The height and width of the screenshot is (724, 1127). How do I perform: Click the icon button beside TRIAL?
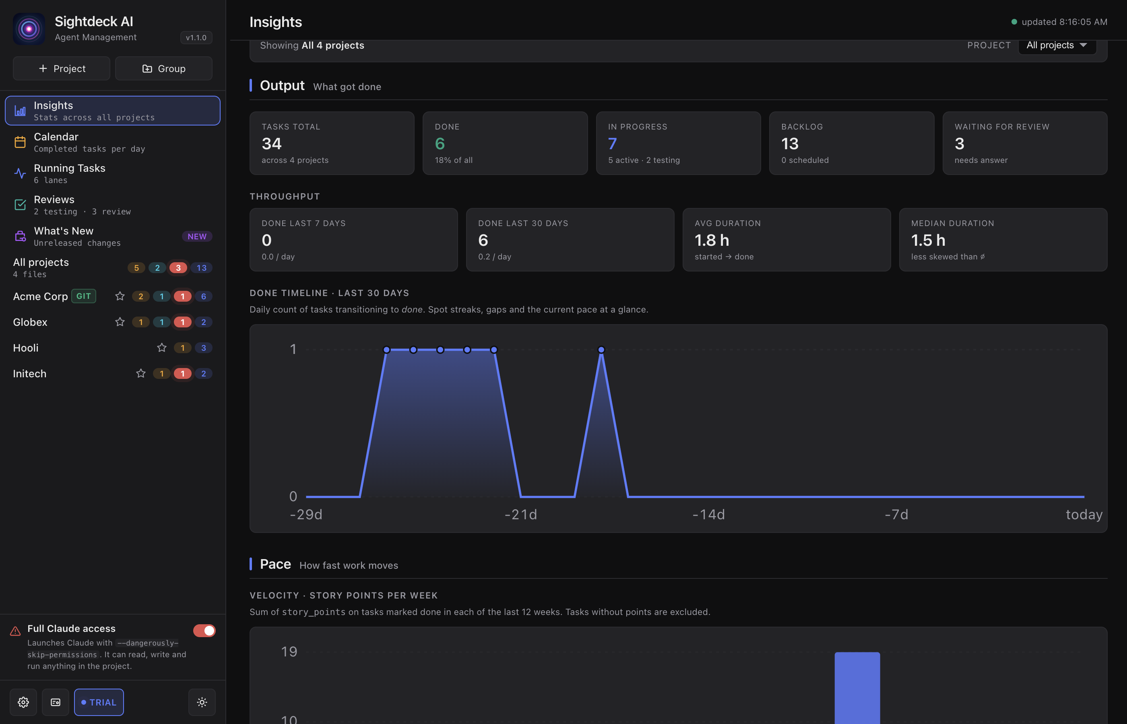coord(56,702)
